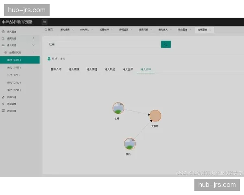The width and height of the screenshot is (244, 195).
Task: Open the 首页 tab
Action: (48, 30)
